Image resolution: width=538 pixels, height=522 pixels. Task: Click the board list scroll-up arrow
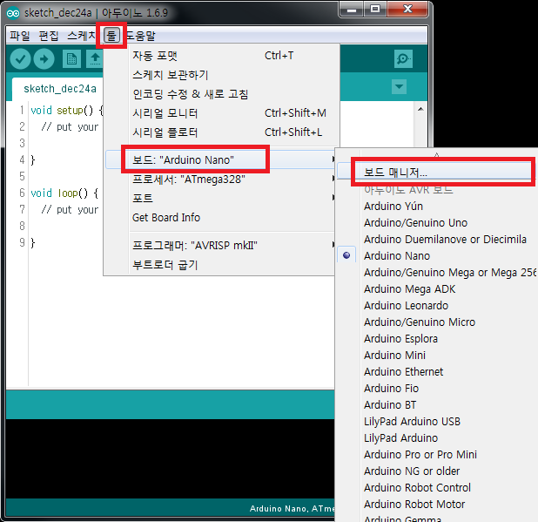tap(436, 154)
